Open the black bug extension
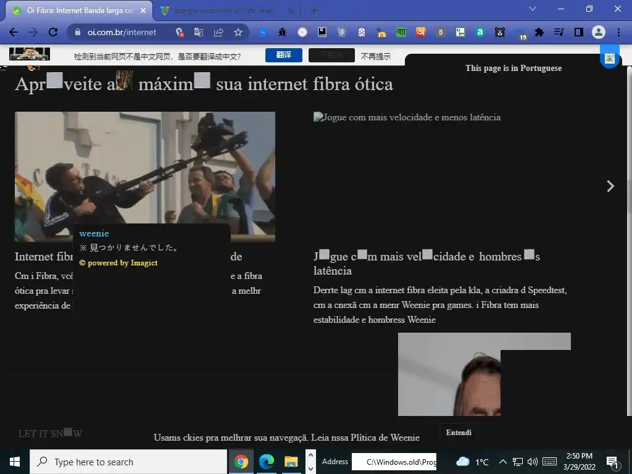This screenshot has height=474, width=632. pos(283,32)
